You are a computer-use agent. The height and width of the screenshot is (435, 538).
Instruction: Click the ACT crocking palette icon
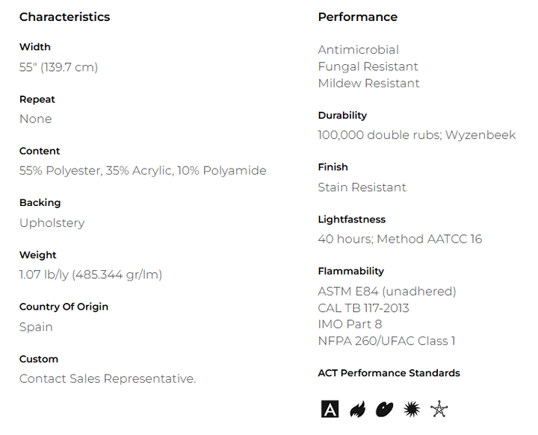(x=384, y=409)
